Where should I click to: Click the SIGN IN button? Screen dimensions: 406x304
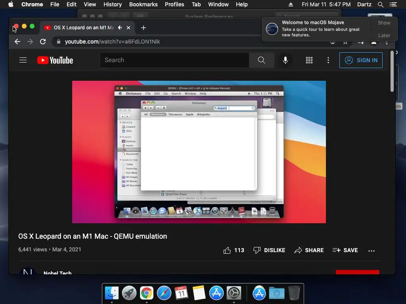(x=361, y=60)
